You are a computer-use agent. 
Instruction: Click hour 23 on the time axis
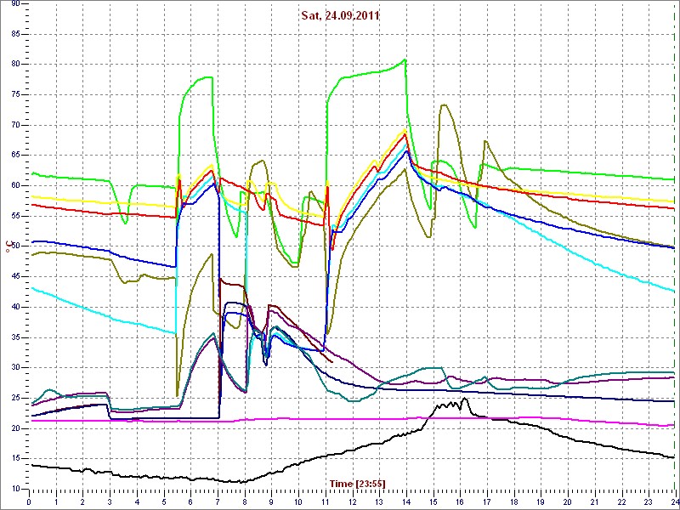(648, 501)
